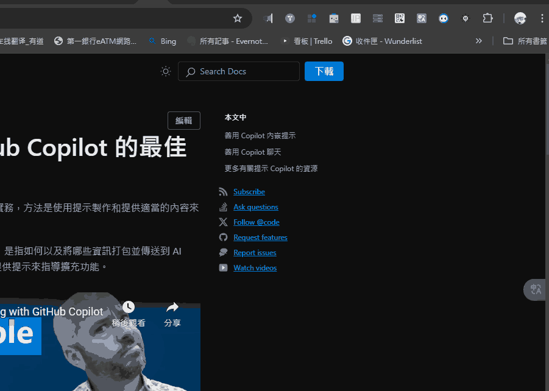The width and height of the screenshot is (549, 391).
Task: Open the blue-dot squares extension icon
Action: click(311, 18)
